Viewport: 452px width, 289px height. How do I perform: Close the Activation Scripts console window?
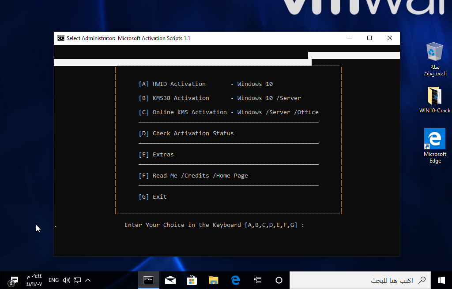tap(390, 38)
